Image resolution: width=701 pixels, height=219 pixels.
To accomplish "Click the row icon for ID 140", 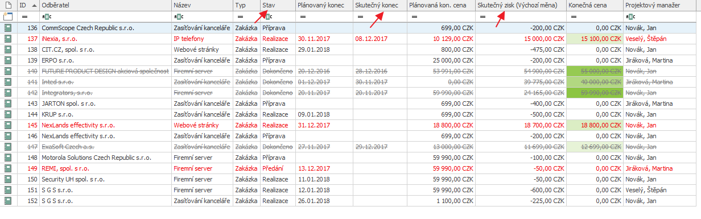I will coord(8,71).
